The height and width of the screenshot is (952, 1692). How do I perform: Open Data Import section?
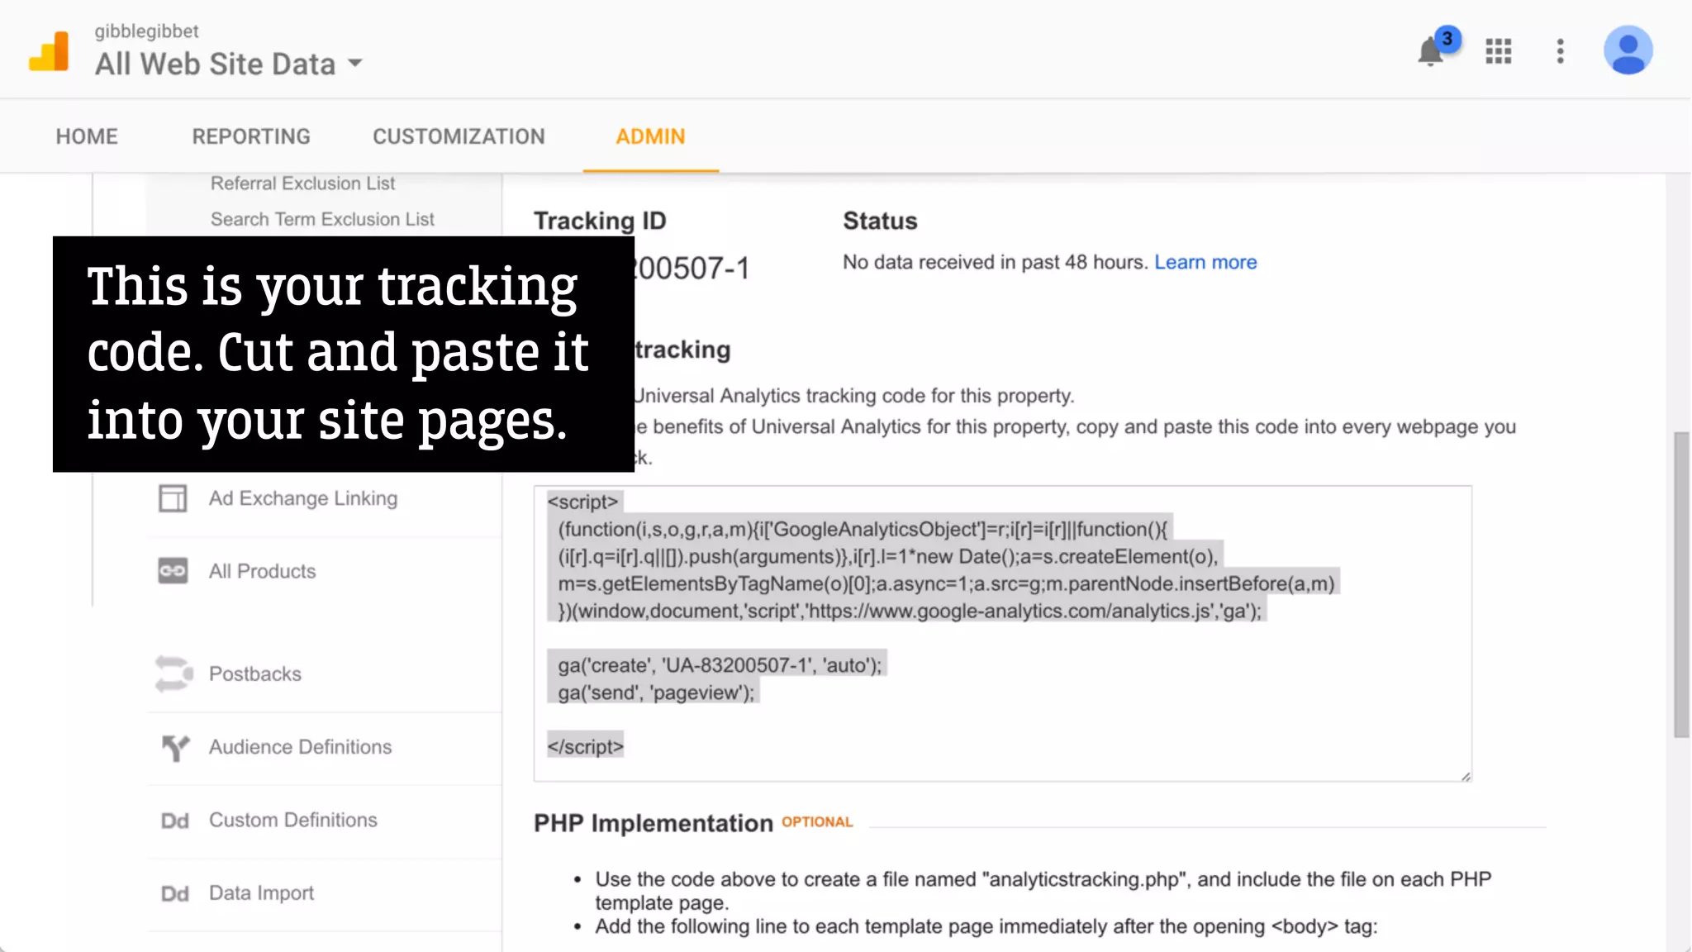tap(261, 892)
